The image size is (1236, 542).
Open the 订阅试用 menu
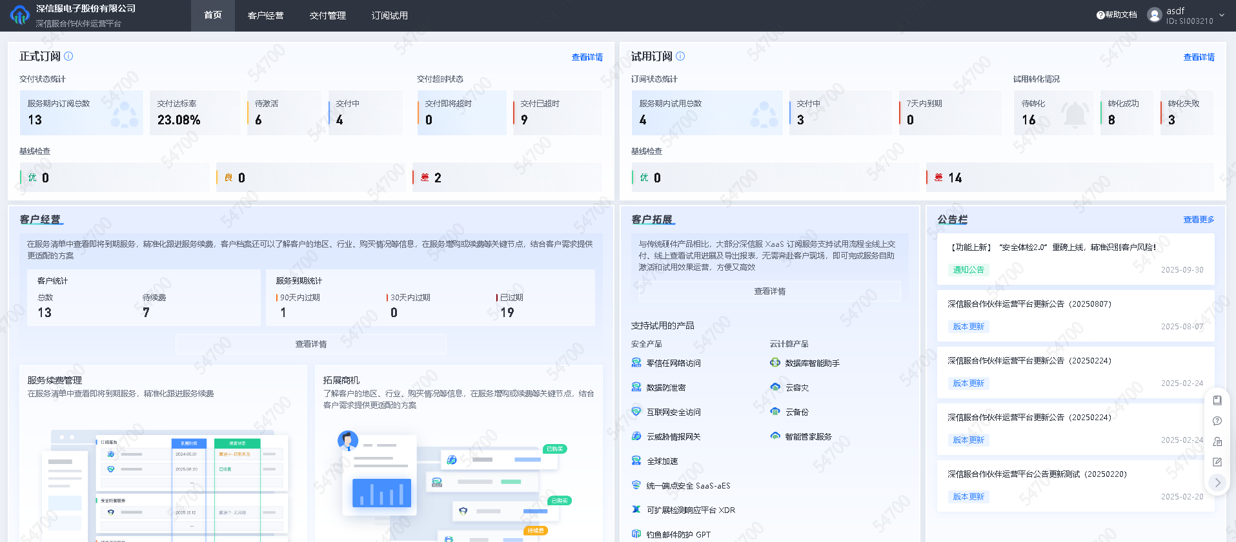tap(389, 15)
